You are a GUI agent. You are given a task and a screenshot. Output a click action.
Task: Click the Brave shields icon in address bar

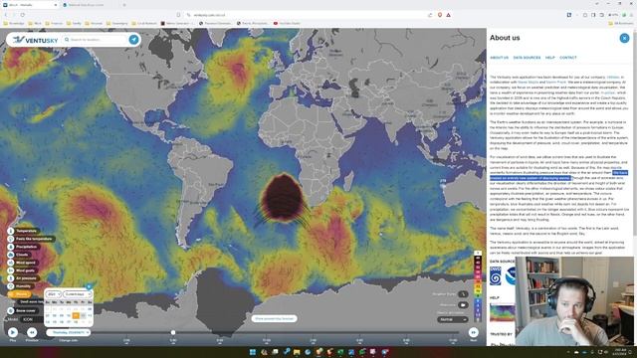[440, 15]
